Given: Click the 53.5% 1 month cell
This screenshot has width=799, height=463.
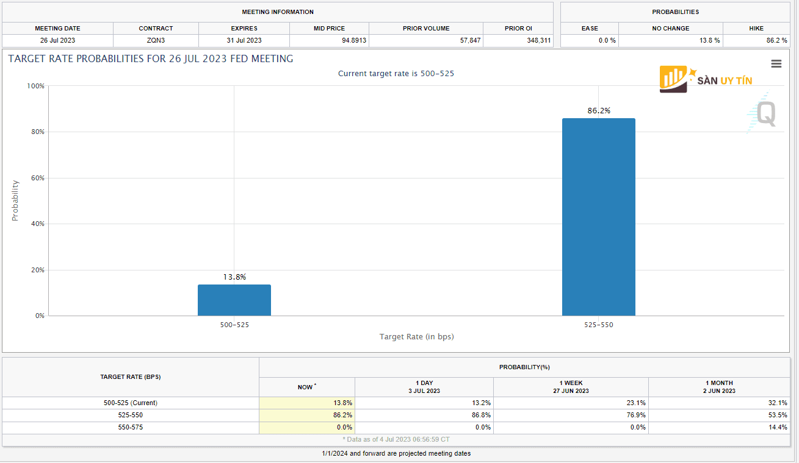Looking at the screenshot, I should 719,415.
